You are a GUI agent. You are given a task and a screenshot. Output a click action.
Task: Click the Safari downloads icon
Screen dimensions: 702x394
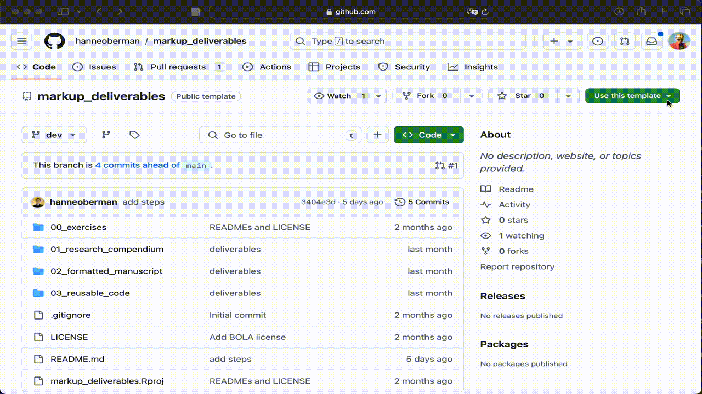click(619, 11)
